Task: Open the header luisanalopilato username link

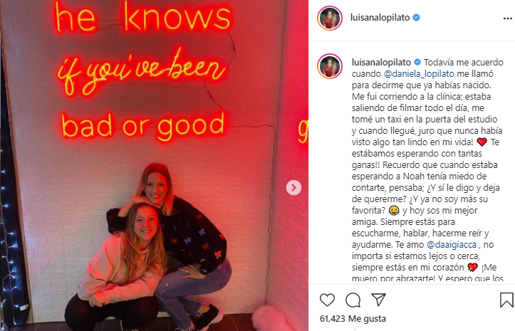Action: (380, 17)
